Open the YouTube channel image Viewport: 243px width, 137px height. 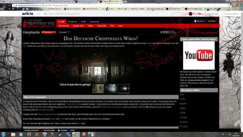pos(199,56)
